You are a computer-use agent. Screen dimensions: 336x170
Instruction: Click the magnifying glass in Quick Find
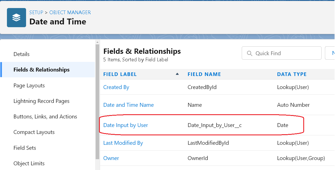click(249, 53)
